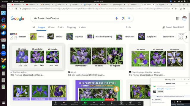Open 'Iris Flower Classification. This work' link

[147, 75]
